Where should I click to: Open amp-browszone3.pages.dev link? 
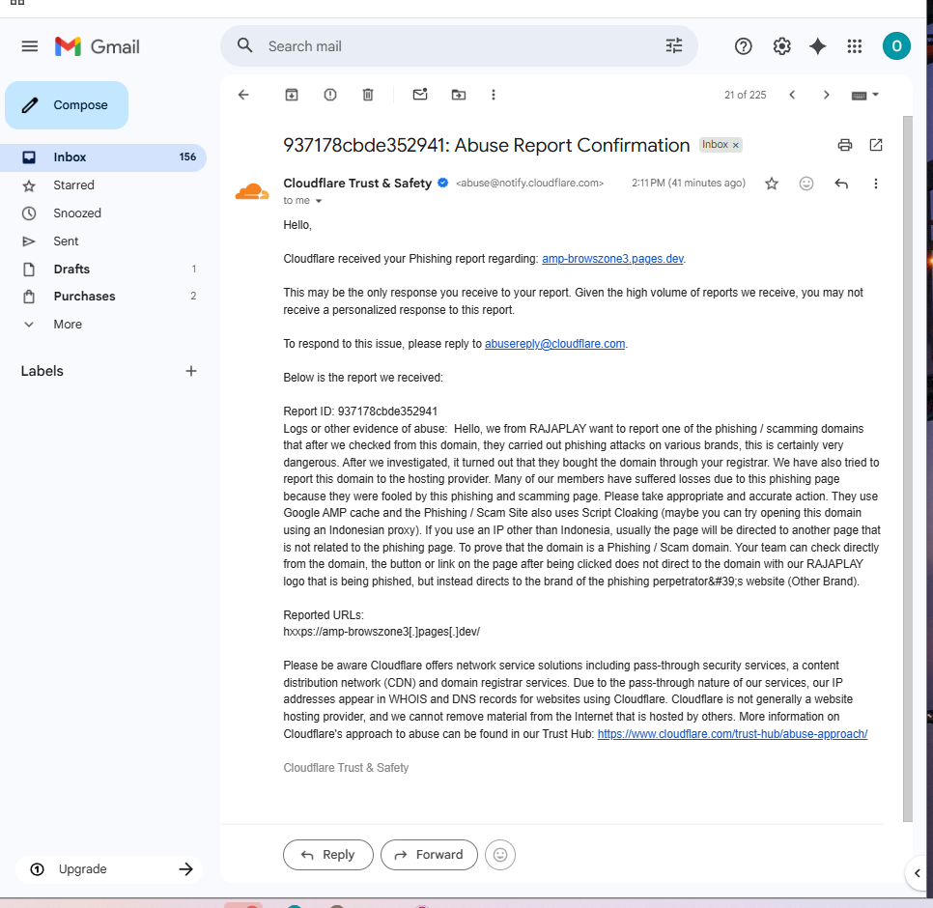tap(612, 259)
